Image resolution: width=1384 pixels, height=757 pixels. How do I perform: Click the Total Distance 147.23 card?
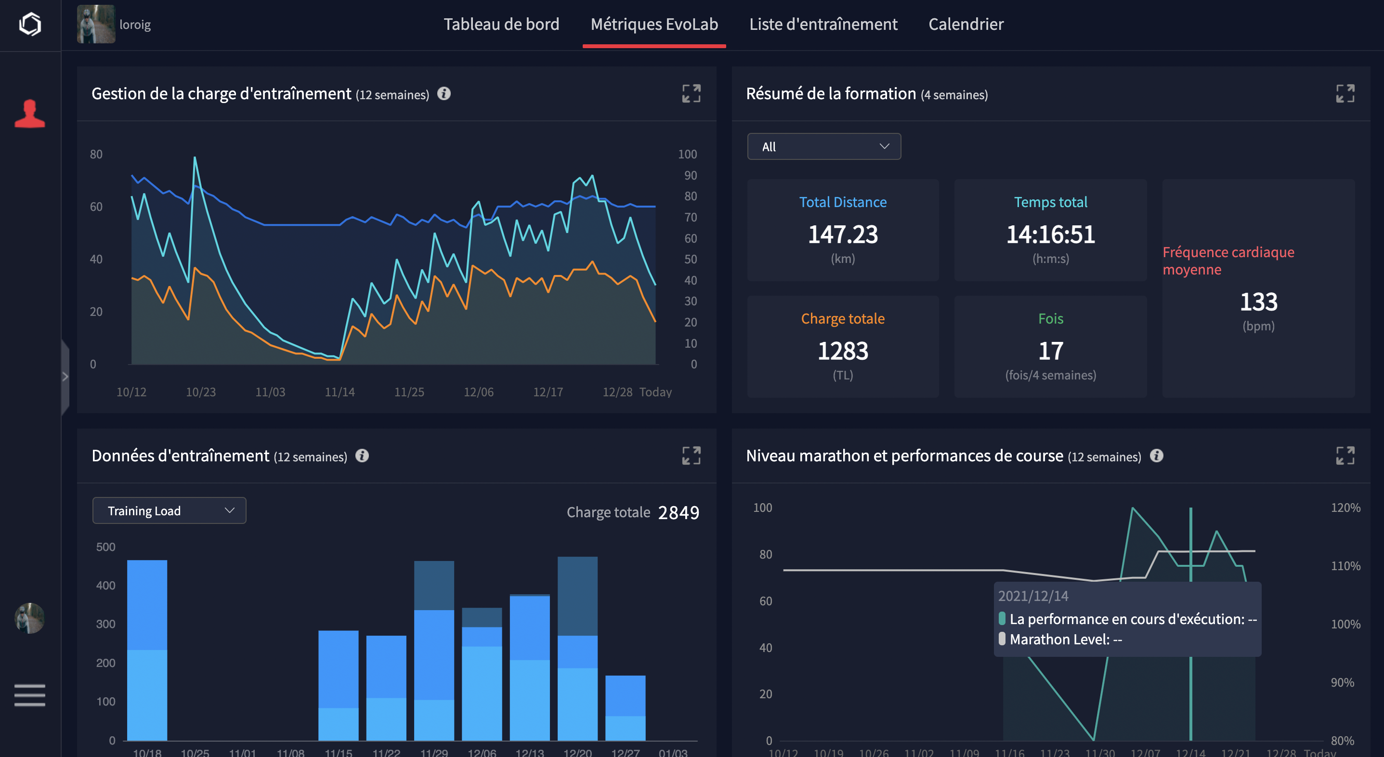click(x=842, y=230)
